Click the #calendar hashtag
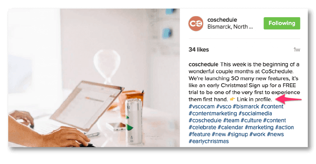The width and height of the screenshot is (316, 164). (x=233, y=128)
